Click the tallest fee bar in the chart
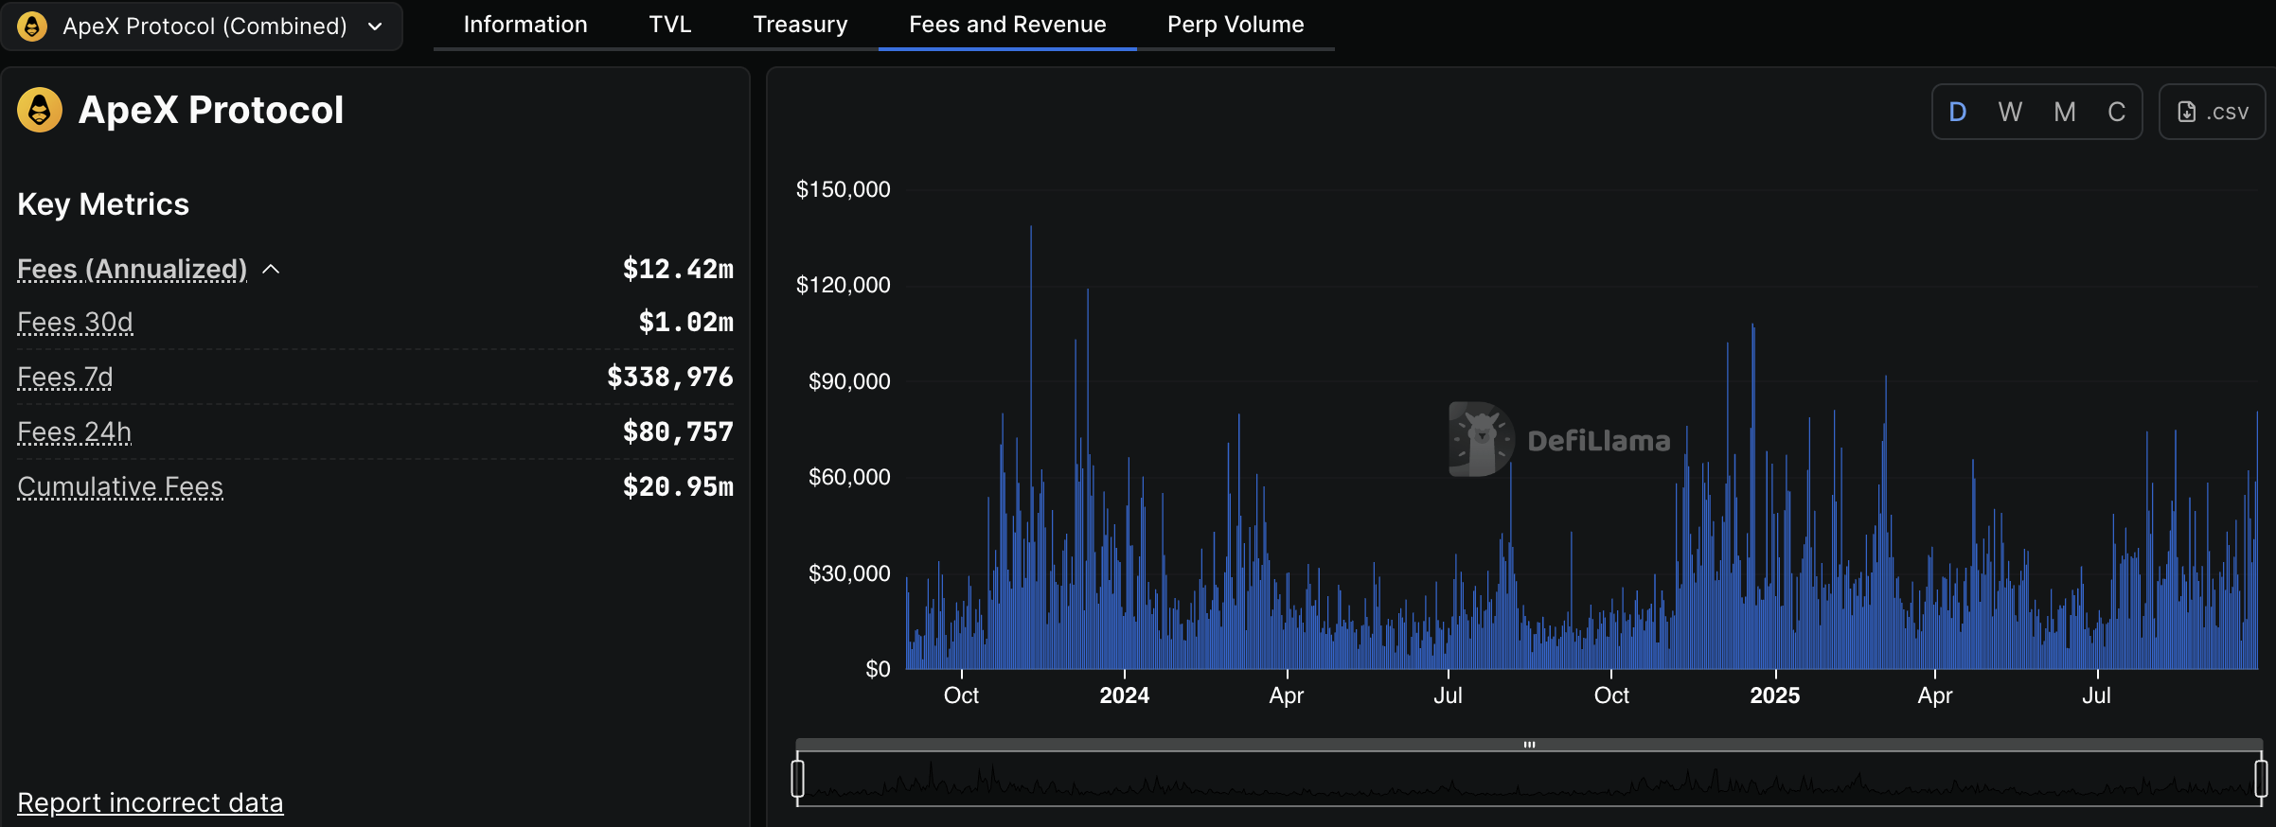Screen dimensions: 2276x827 click(1031, 447)
